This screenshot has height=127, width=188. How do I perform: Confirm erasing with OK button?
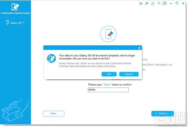click(109, 74)
